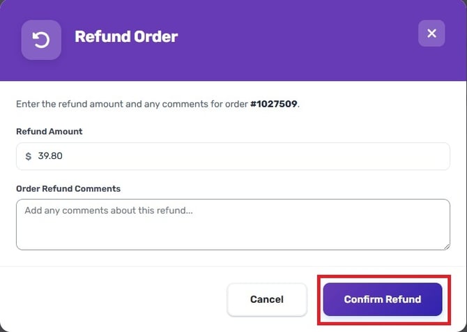
Task: Click the dollar sign in amount field
Action: [x=29, y=156]
